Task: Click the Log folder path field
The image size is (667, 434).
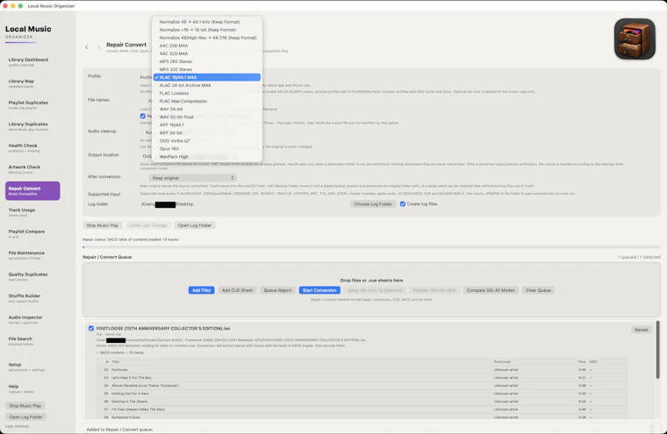Action: [x=167, y=204]
